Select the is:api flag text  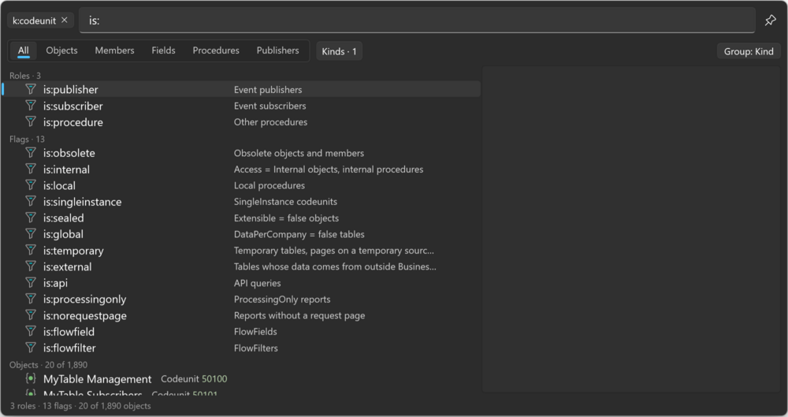(x=55, y=283)
